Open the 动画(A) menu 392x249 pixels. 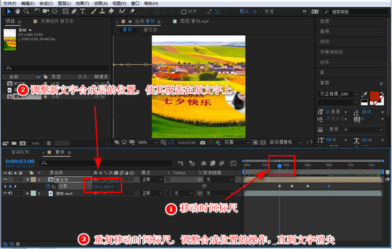(101, 3)
